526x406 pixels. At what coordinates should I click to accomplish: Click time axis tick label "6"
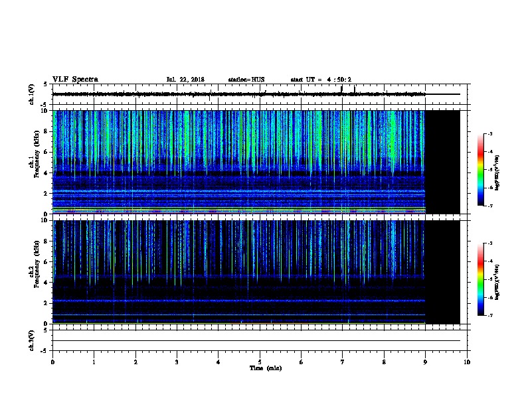click(302, 362)
